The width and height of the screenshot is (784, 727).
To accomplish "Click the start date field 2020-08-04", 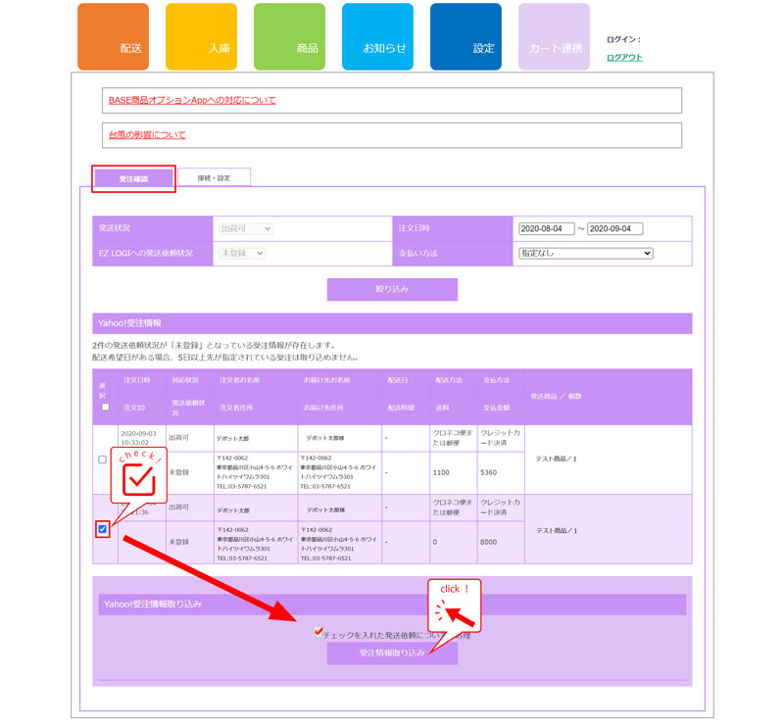I will click(x=546, y=228).
